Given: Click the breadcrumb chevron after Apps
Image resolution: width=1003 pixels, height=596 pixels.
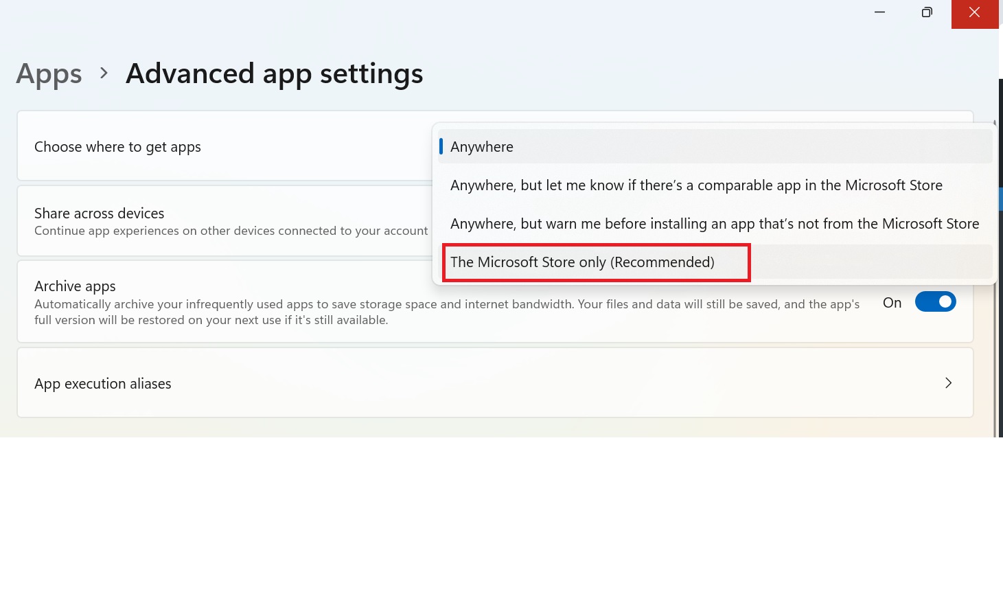Looking at the screenshot, I should (x=104, y=73).
